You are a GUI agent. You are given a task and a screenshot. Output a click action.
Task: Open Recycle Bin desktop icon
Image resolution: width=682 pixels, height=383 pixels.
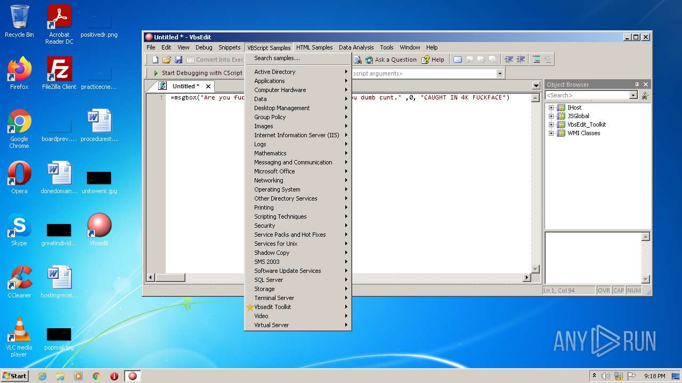[x=19, y=22]
